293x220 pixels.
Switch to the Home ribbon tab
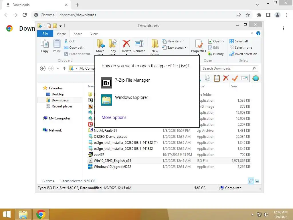tap(62, 34)
